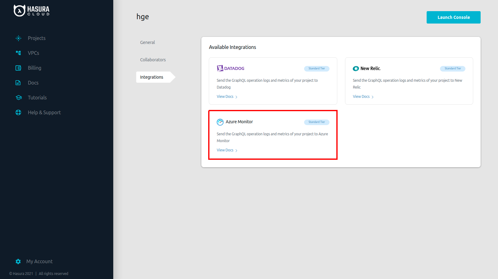Click the Azure Monitor gauge icon
Screen dimensions: 498x279
pyautogui.click(x=220, y=122)
